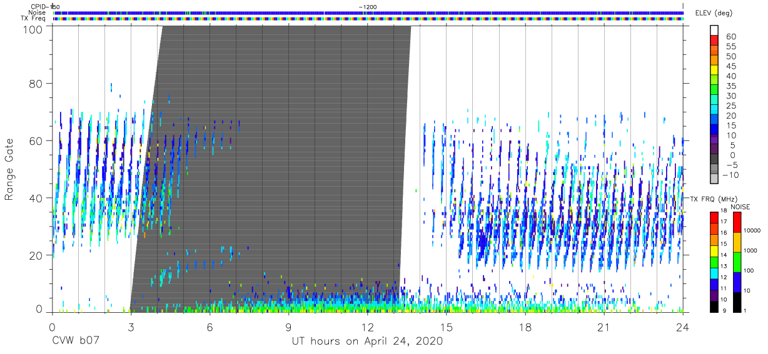Viewport: 768px width, 354px height.
Task: Click the dark gray ELEV swatch between 0 and -5
Action: click(714, 160)
